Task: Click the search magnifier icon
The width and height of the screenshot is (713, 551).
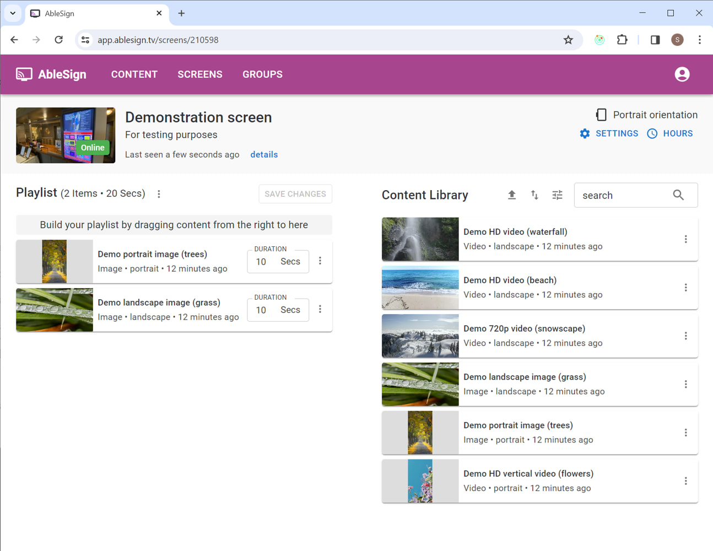Action: [x=678, y=195]
